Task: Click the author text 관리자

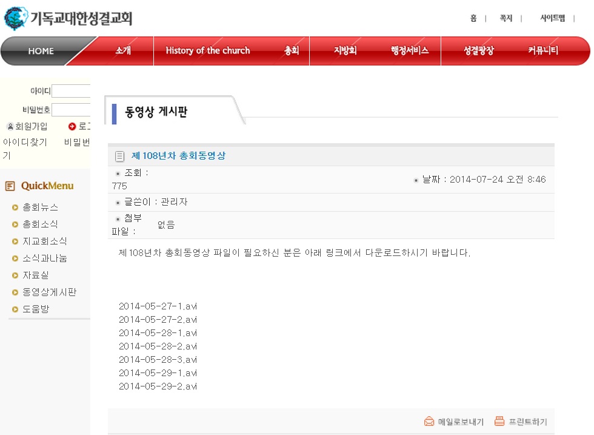Action: (x=174, y=202)
